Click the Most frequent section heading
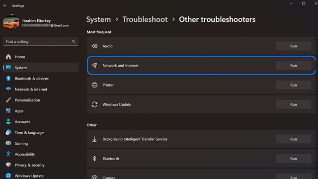Screen dimensions: 318x179 pyautogui.click(x=99, y=32)
